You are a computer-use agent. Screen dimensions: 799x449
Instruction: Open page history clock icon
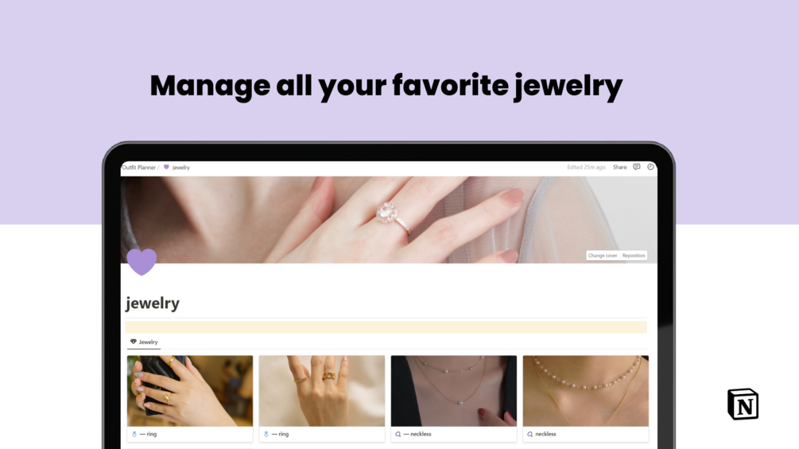coord(650,167)
